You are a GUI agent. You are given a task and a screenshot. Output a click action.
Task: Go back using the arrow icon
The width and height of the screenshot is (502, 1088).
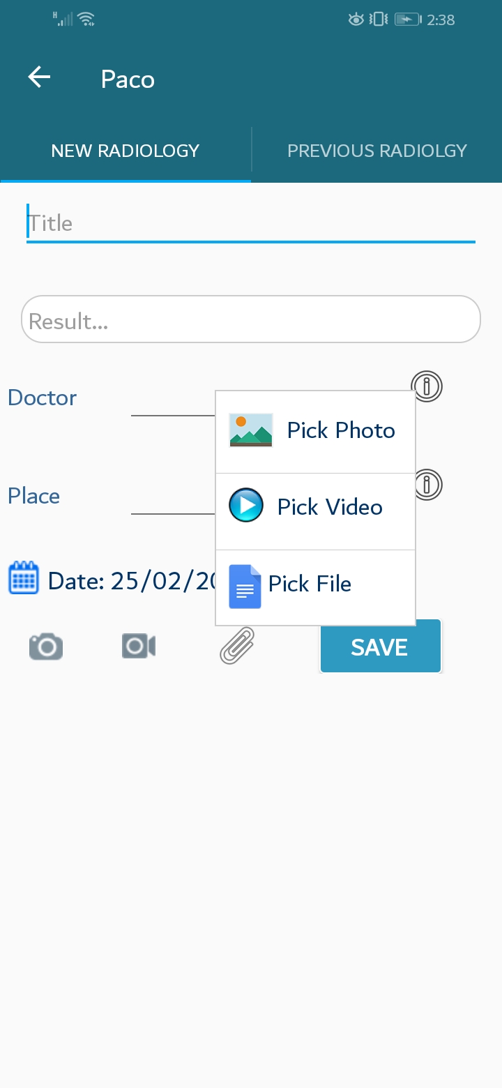[39, 77]
